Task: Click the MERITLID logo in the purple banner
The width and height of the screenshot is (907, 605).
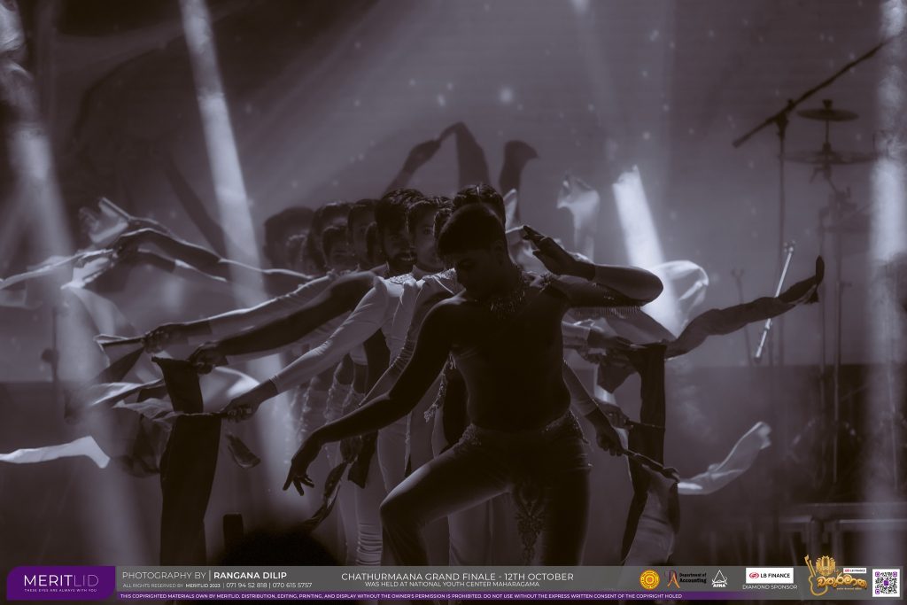Action: coord(61,582)
